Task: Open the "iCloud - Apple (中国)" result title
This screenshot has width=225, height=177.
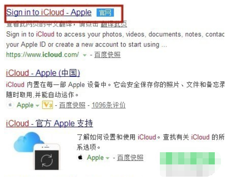Action: (43, 73)
